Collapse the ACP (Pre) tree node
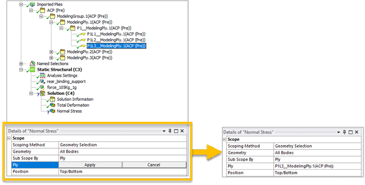 pyautogui.click(x=31, y=11)
